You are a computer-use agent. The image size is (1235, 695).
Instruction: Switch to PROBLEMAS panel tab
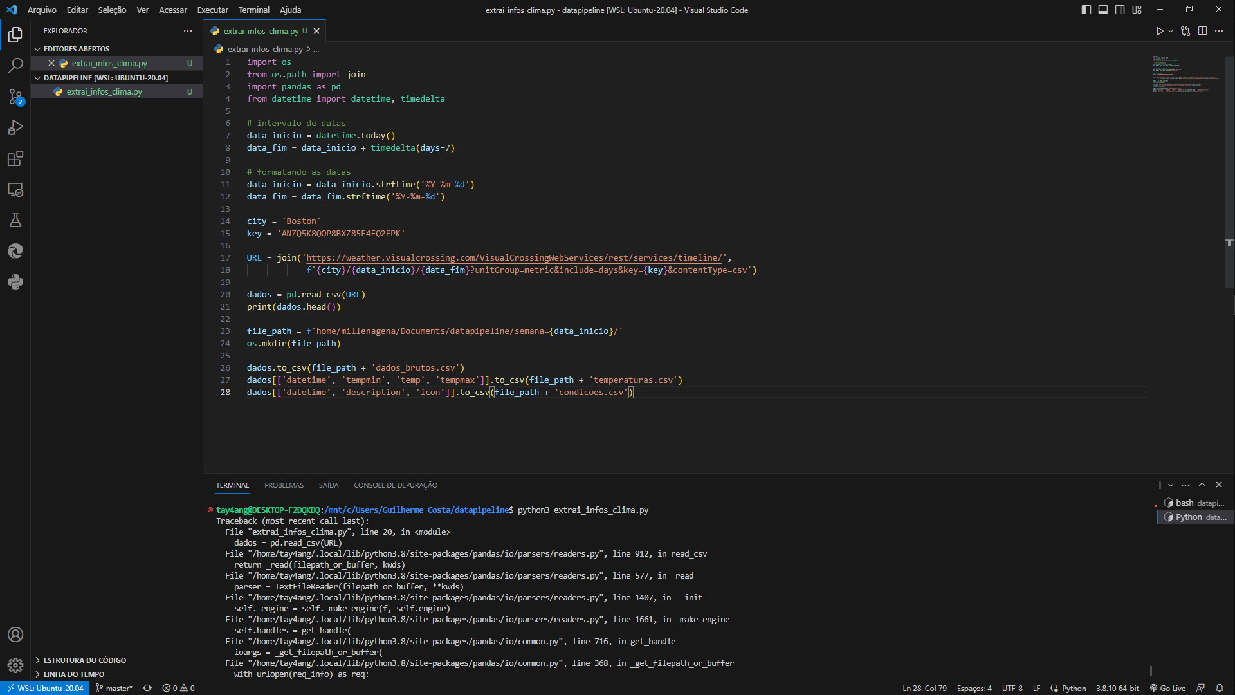tap(284, 485)
